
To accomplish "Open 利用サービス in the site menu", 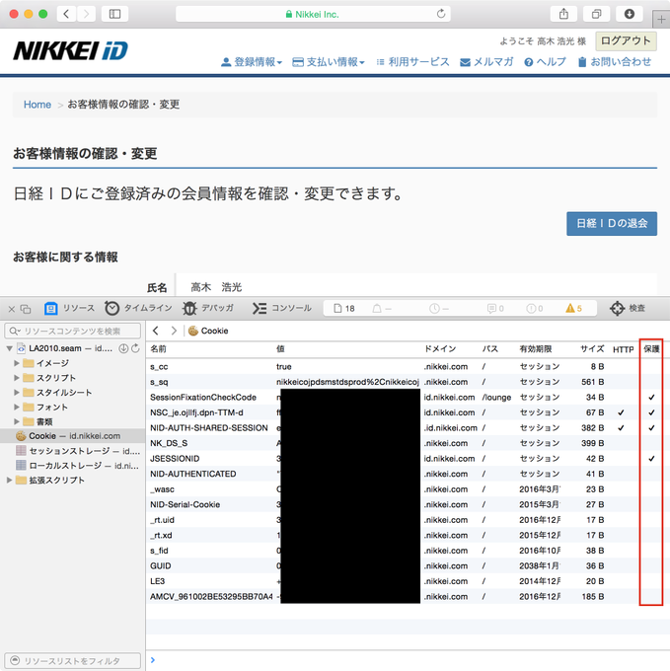I will pos(412,62).
